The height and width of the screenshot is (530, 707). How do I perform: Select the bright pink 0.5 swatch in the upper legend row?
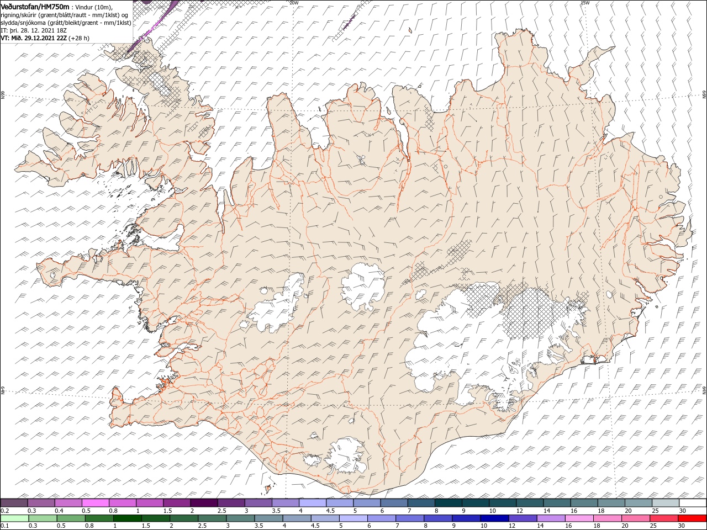pos(96,503)
